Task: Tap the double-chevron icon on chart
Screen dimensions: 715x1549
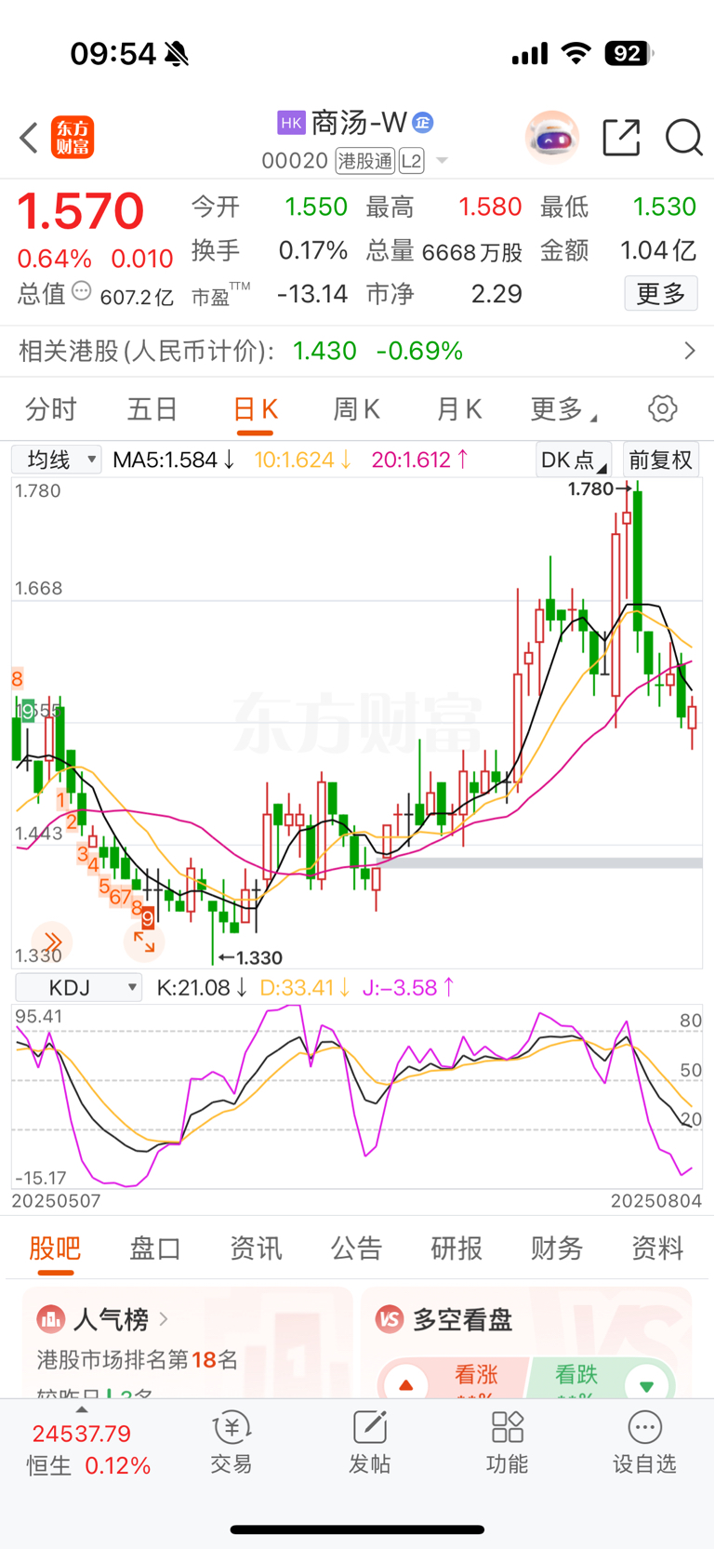Action: pos(52,941)
